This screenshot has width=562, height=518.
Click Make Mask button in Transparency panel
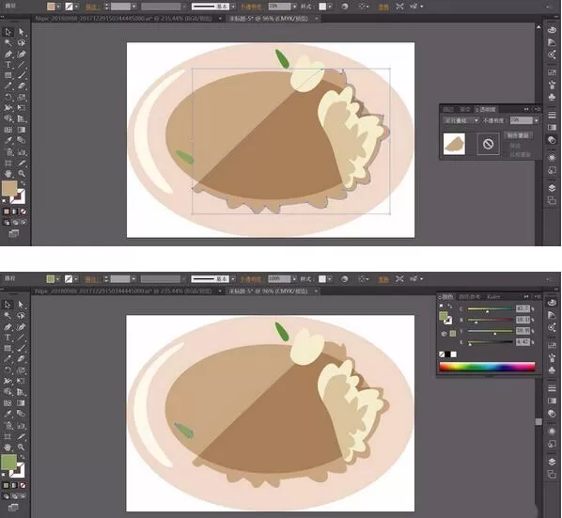coord(518,135)
